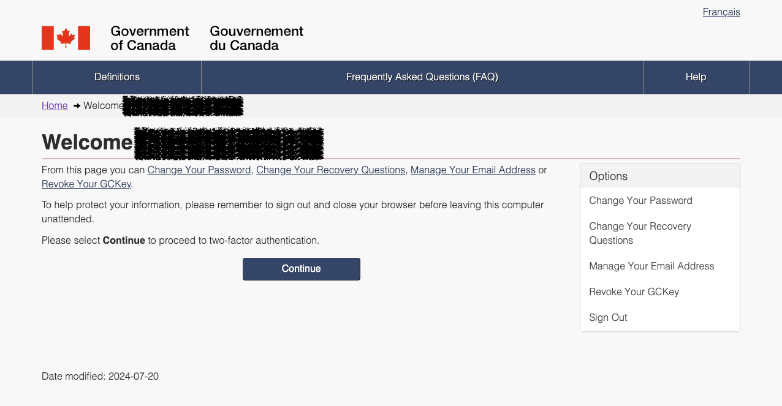
Task: Go to Home via the breadcrumb link
Action: click(x=55, y=106)
